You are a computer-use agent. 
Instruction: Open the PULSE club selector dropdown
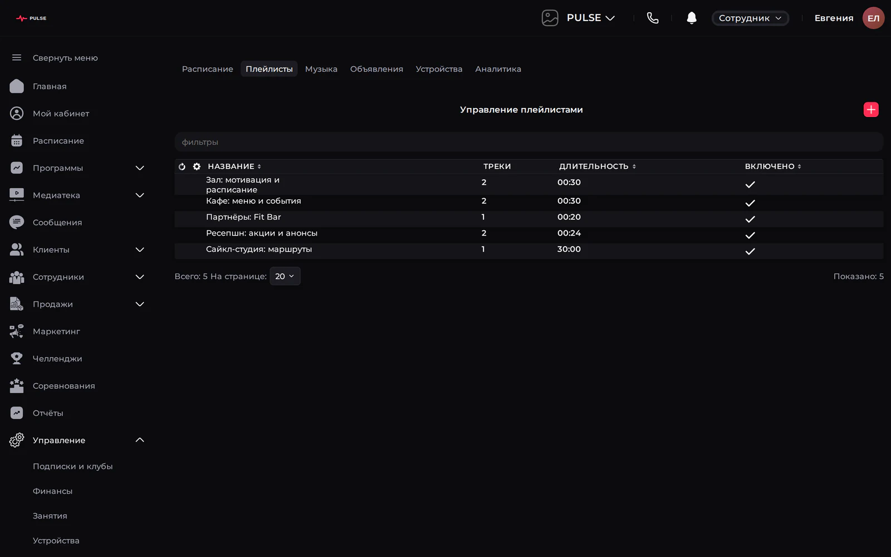coord(591,18)
